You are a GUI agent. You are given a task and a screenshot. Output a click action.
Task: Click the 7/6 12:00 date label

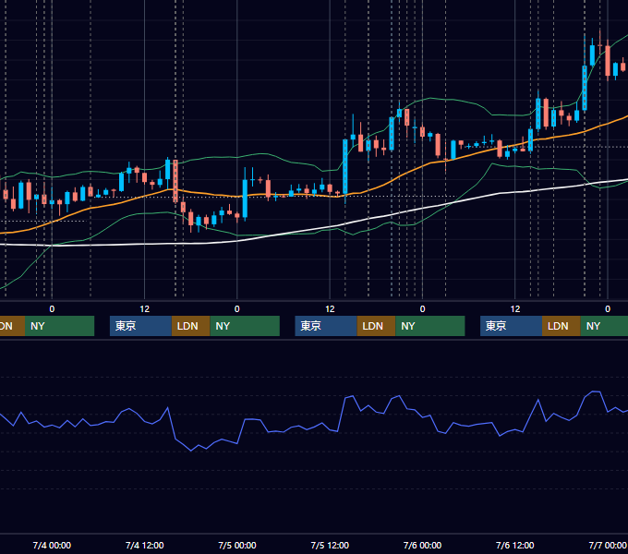pos(514,545)
